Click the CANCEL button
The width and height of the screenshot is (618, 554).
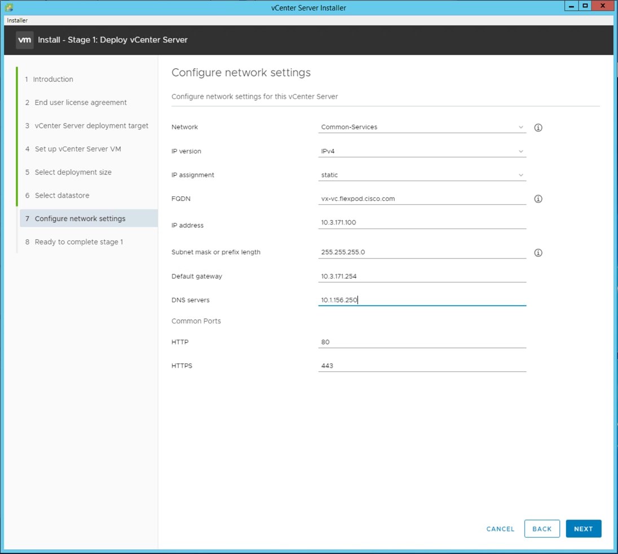pyautogui.click(x=500, y=529)
